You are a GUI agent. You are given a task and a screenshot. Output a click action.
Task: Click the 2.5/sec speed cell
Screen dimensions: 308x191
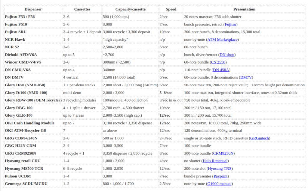[x=171, y=184]
